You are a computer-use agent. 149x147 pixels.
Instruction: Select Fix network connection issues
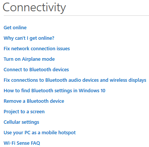click(37, 49)
